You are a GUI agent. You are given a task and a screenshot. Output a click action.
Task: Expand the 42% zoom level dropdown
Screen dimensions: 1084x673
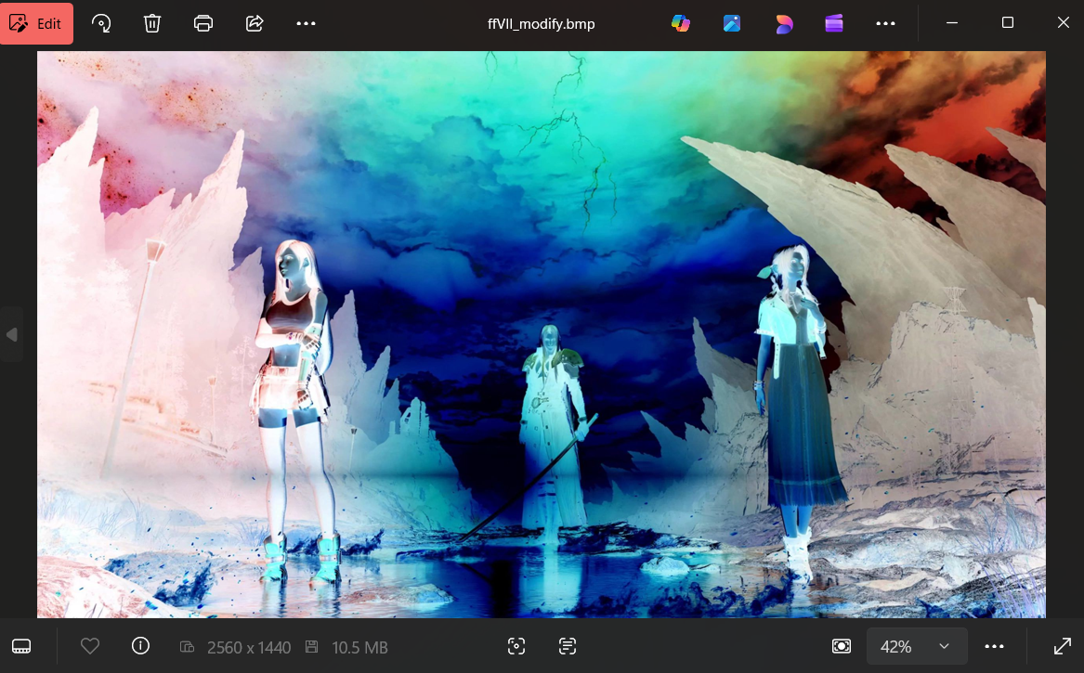916,646
